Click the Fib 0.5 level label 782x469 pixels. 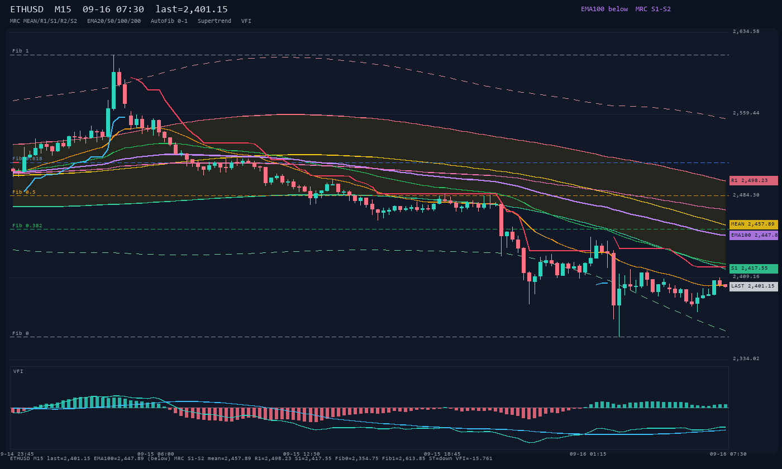coord(24,192)
